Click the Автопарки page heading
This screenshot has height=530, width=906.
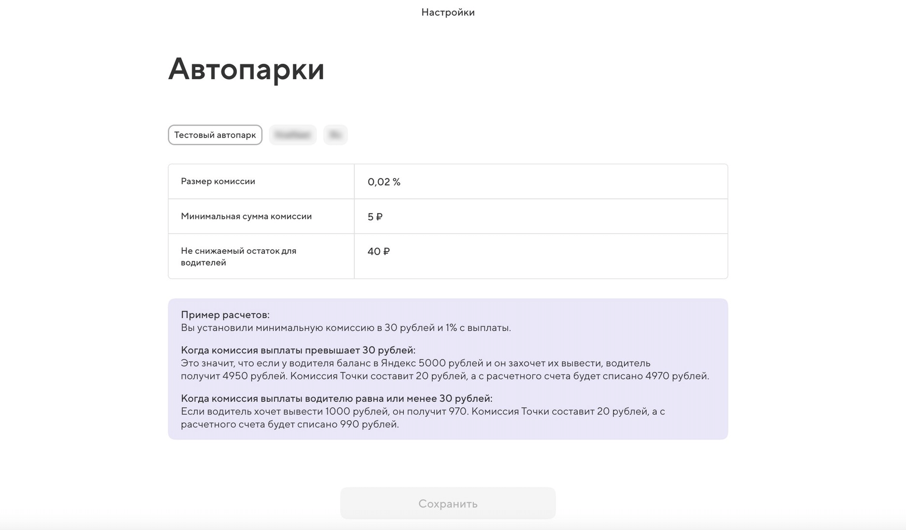click(246, 69)
